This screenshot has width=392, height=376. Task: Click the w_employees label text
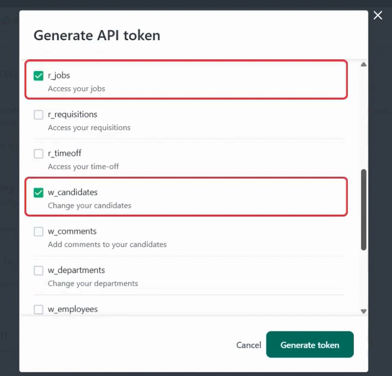pyautogui.click(x=73, y=309)
